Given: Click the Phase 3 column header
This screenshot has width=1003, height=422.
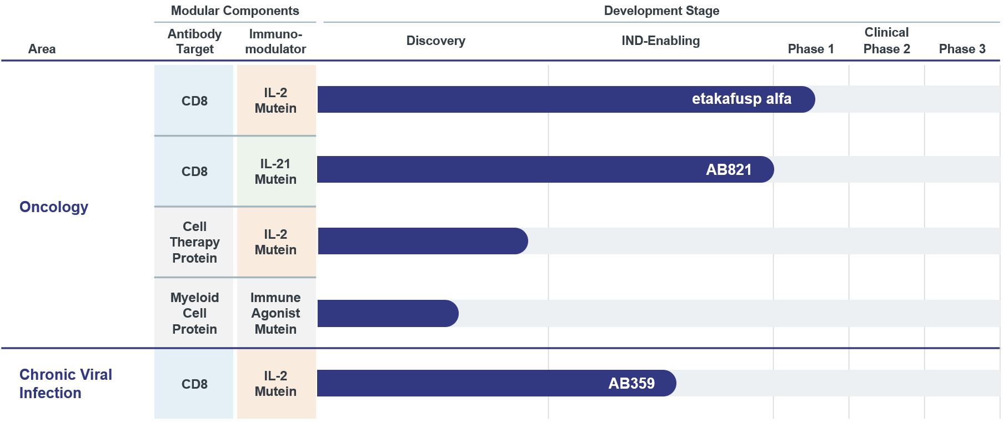Looking at the screenshot, I should pos(962,49).
